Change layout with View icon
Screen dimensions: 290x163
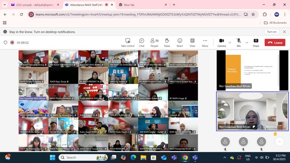click(x=192, y=43)
